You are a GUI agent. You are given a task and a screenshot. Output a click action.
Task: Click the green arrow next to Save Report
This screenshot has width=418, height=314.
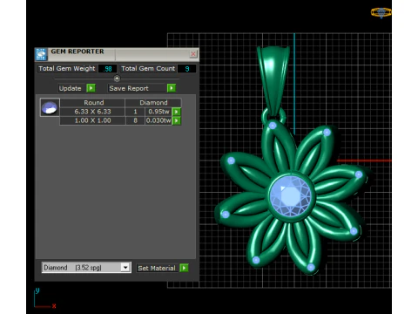(172, 88)
